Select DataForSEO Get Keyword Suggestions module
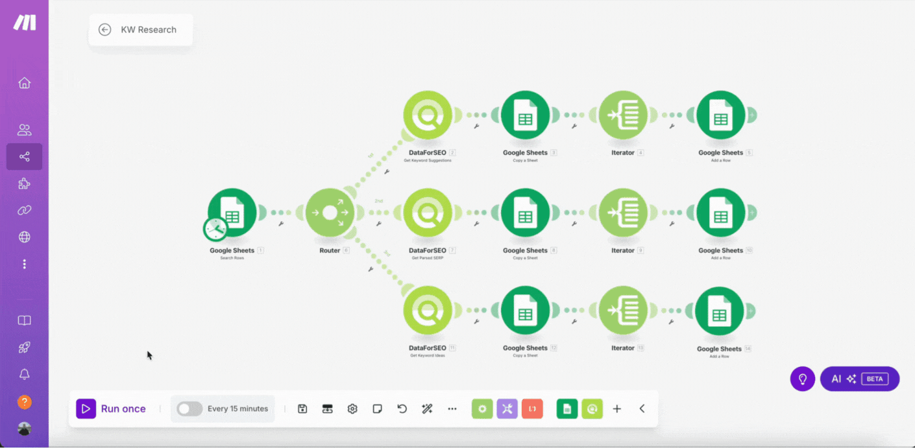 pyautogui.click(x=428, y=115)
